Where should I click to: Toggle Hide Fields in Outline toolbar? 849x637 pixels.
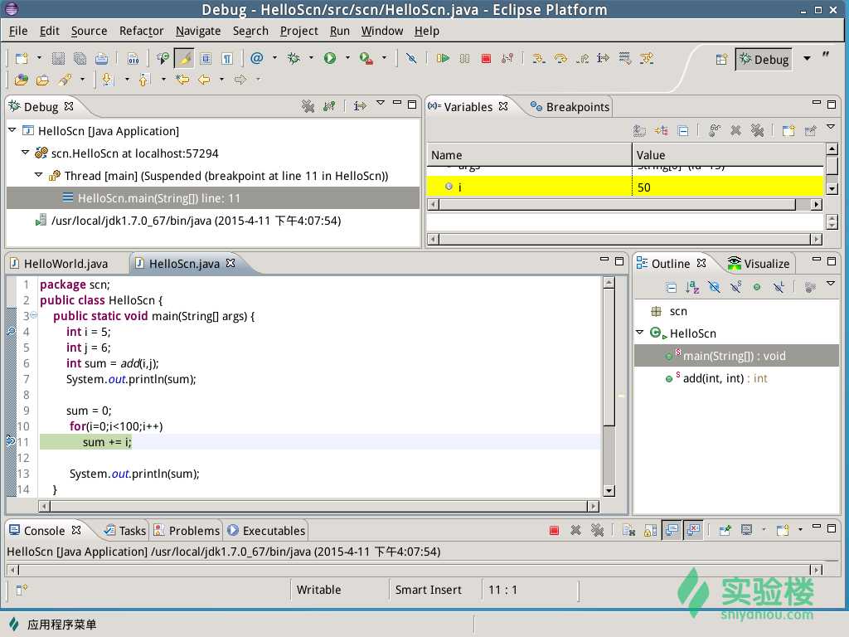[714, 287]
